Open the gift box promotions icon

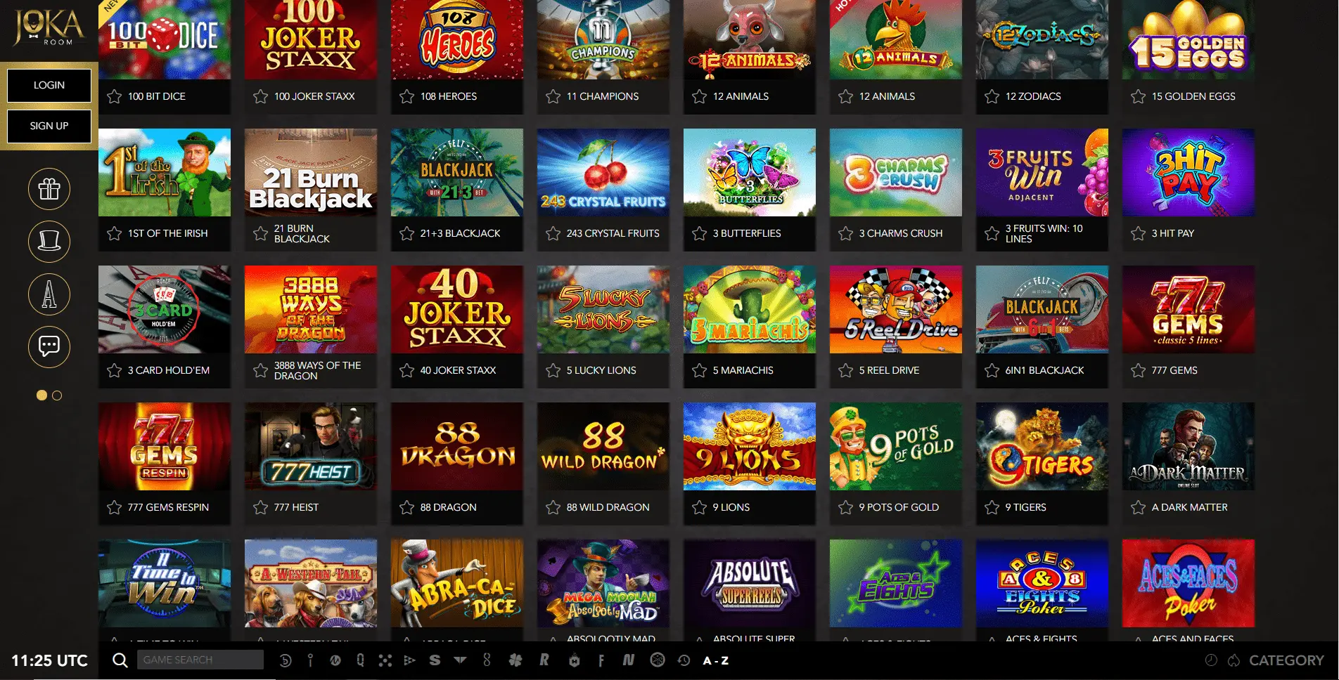point(49,189)
